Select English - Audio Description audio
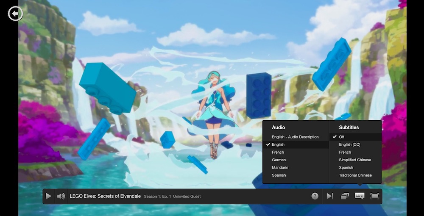 tap(296, 137)
